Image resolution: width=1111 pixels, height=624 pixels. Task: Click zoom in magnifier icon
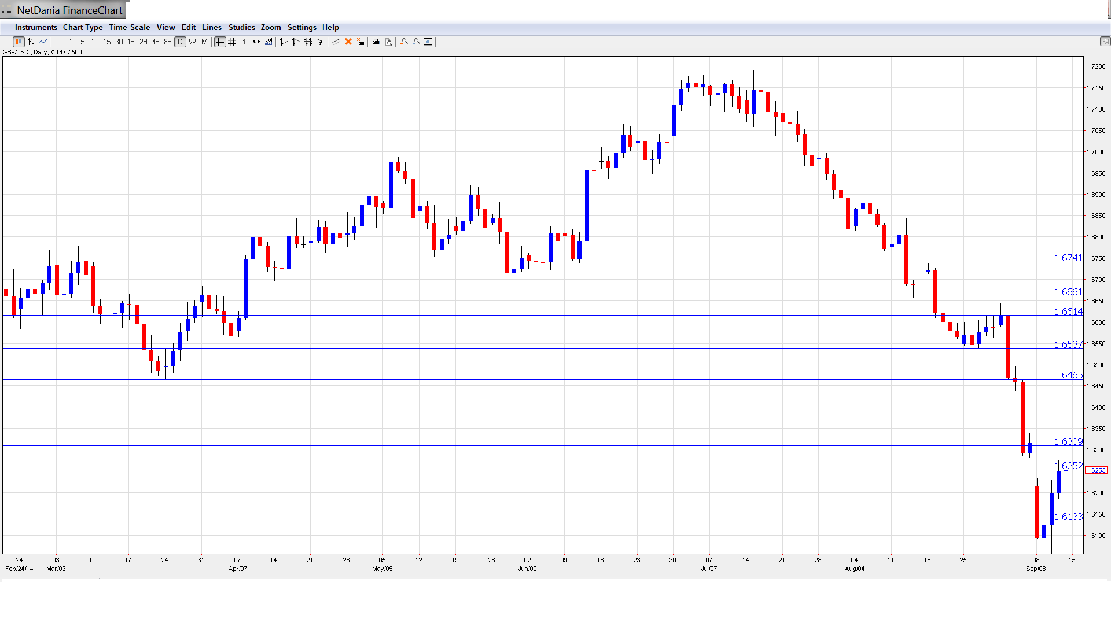point(404,42)
